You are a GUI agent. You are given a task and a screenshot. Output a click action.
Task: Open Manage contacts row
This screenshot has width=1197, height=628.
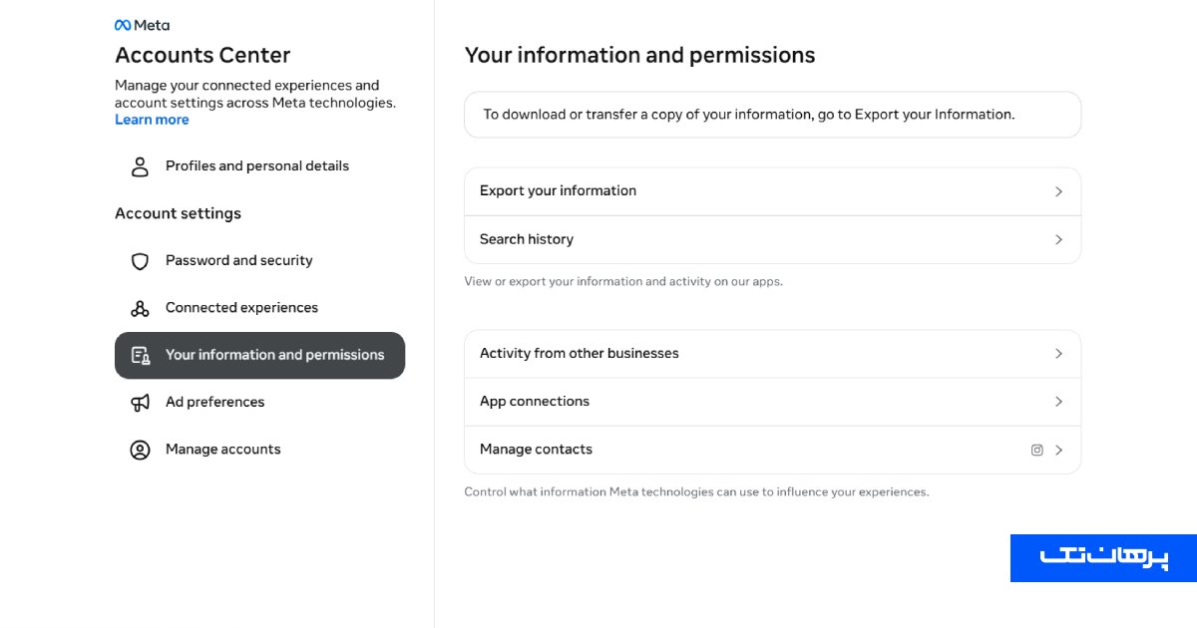(x=773, y=451)
